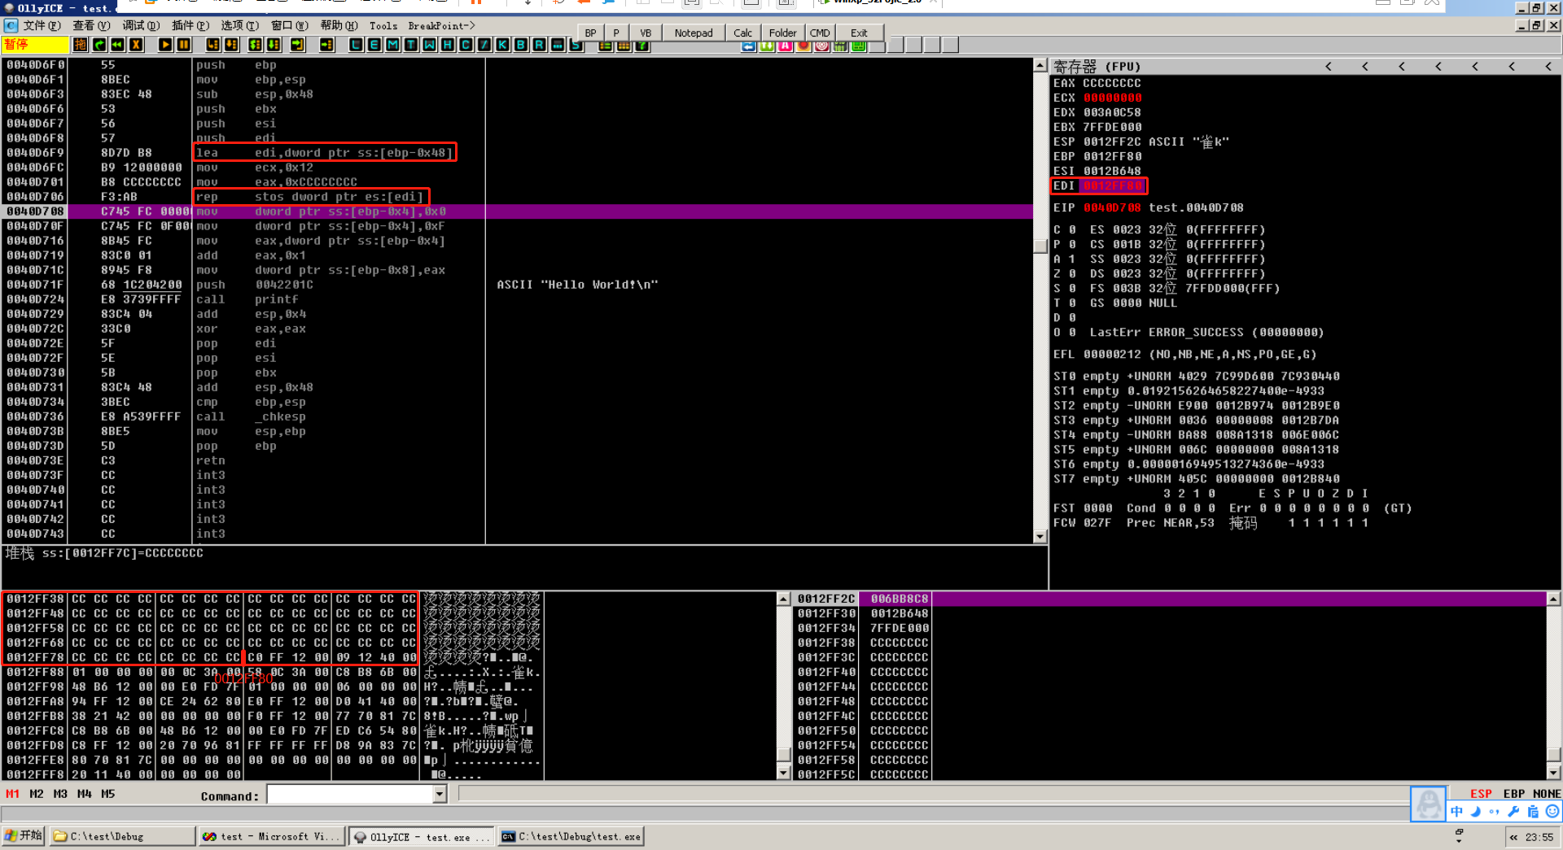1563x850 pixels.
Task: Click the M3 memory button
Action: (x=60, y=794)
